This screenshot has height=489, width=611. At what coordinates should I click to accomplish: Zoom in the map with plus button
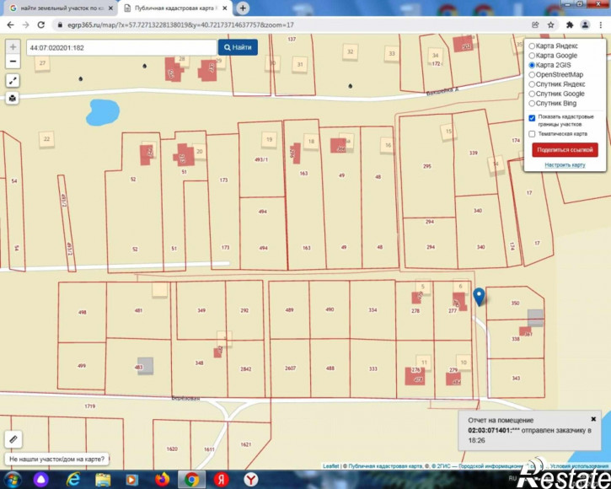pyautogui.click(x=13, y=47)
